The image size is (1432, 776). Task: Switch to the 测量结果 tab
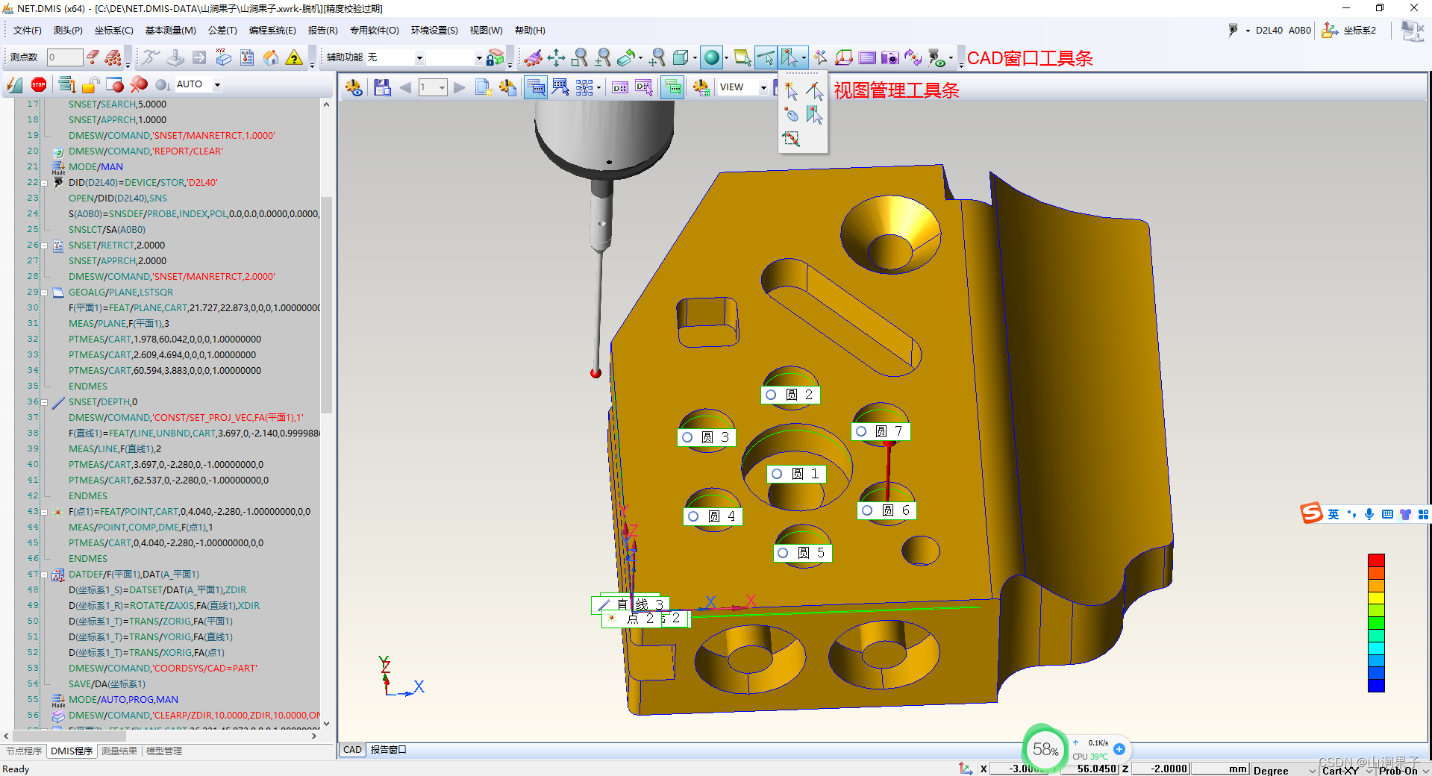[119, 751]
